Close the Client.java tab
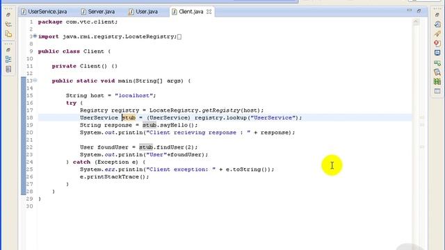445x250 pixels. point(209,12)
